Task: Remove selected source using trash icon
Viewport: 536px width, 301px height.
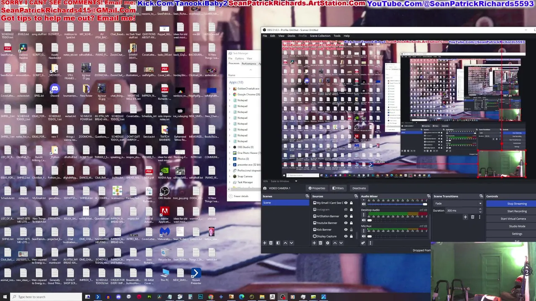Action: (320, 243)
